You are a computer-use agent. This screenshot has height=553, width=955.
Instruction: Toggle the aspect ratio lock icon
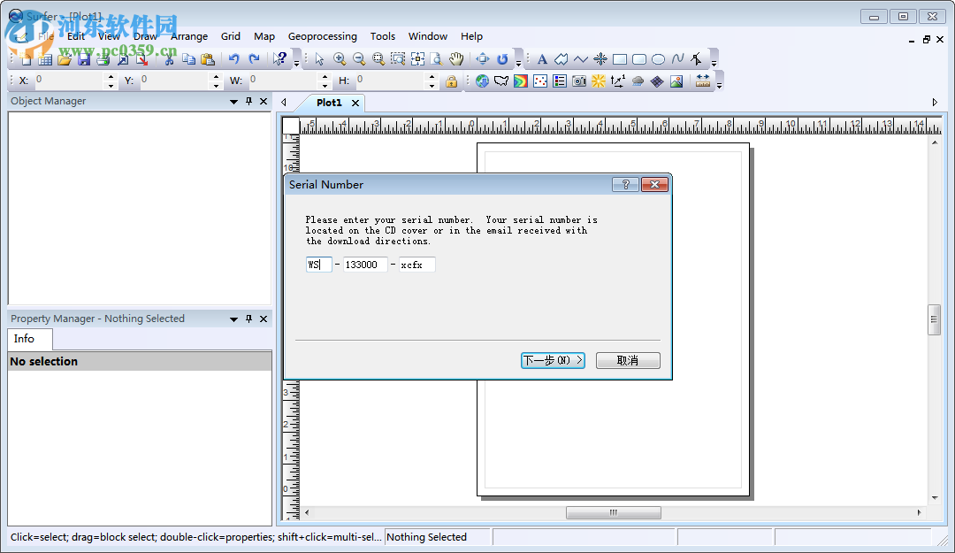pyautogui.click(x=451, y=81)
